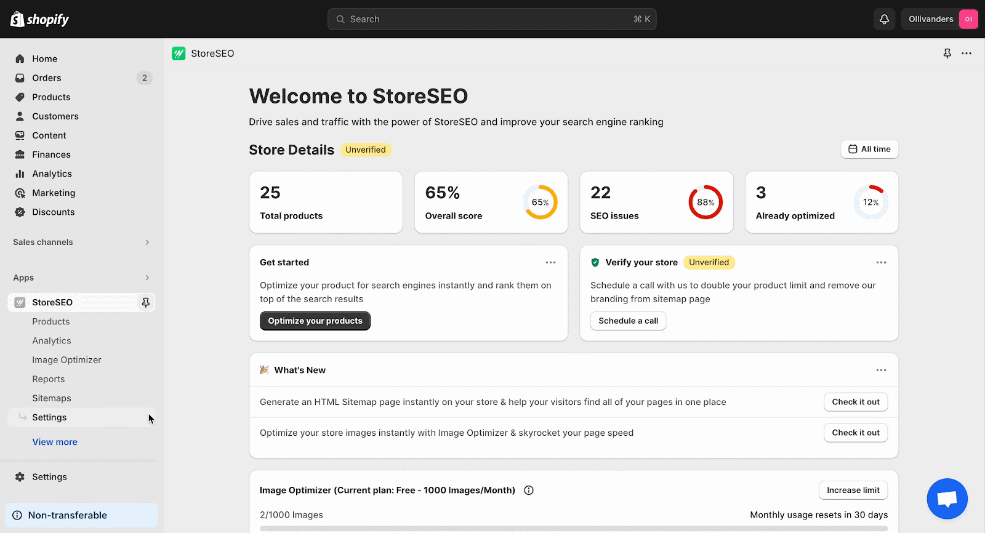Click the pin icon in the app header
This screenshot has width=985, height=533.
coord(947,54)
